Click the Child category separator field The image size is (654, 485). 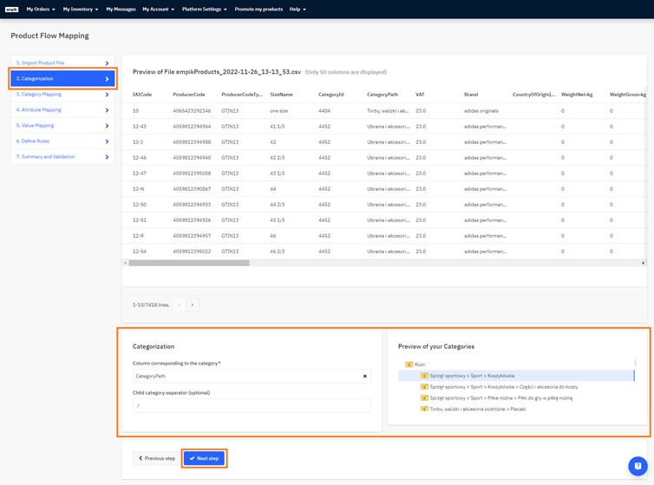251,406
